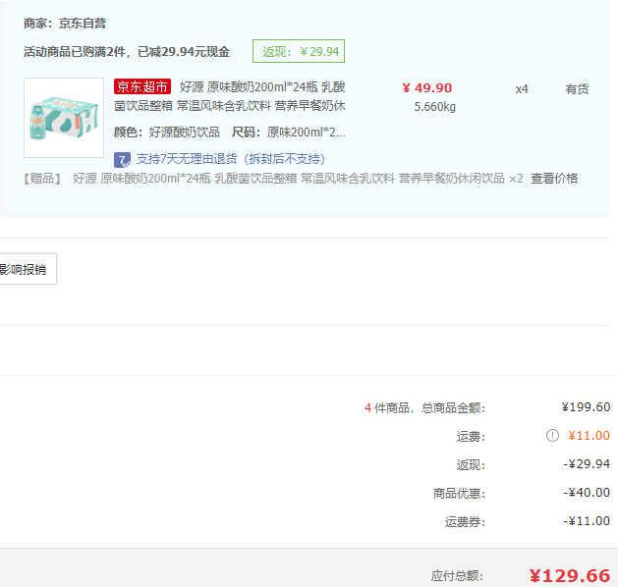This screenshot has height=587, width=618.
Task: Click the shipping coupon value -¥11.00
Action: point(587,521)
